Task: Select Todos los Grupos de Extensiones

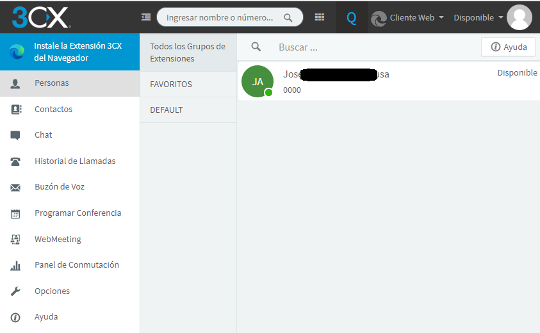Action: [x=188, y=53]
